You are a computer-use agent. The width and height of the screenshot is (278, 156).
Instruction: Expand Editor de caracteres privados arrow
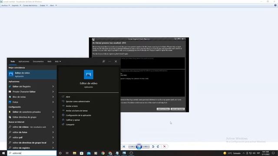click(x=53, y=112)
